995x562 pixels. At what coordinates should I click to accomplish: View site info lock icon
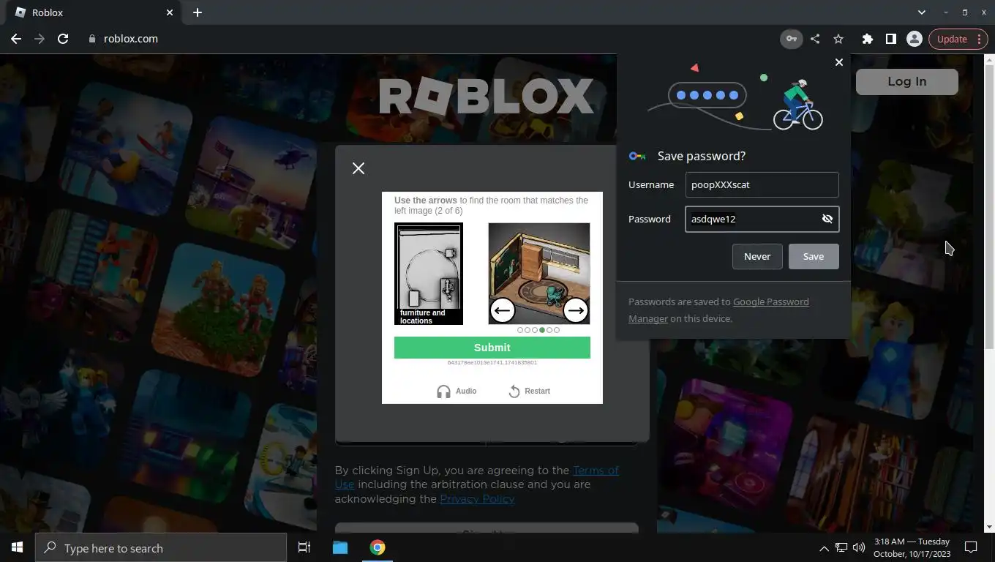point(92,39)
